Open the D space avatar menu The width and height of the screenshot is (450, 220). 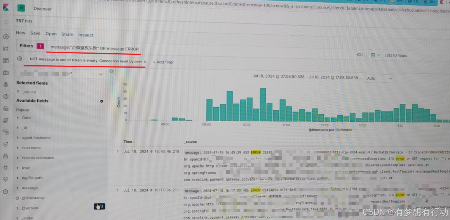[21, 8]
